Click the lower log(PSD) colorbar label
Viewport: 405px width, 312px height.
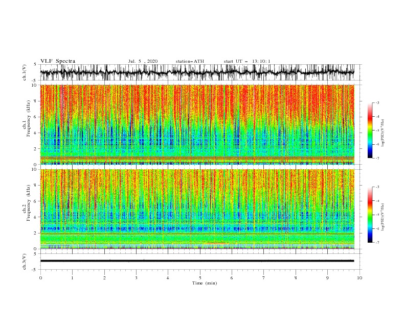click(x=382, y=217)
